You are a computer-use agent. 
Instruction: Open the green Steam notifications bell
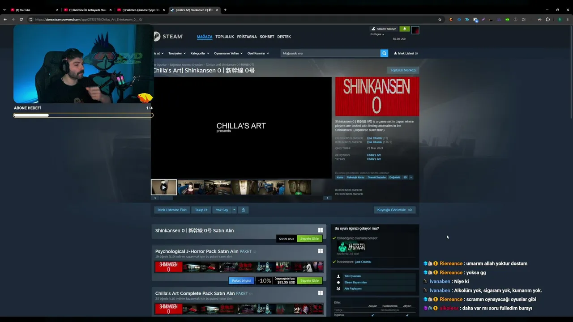click(x=404, y=29)
